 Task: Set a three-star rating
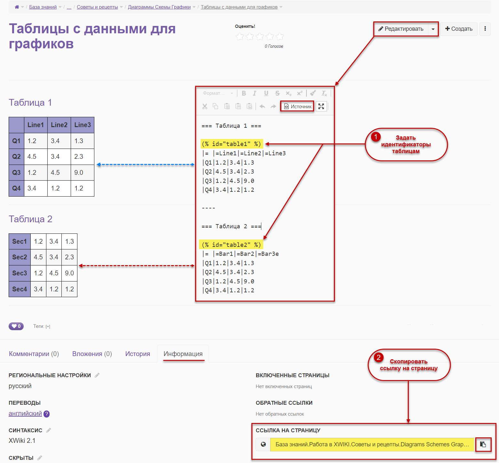(x=260, y=37)
